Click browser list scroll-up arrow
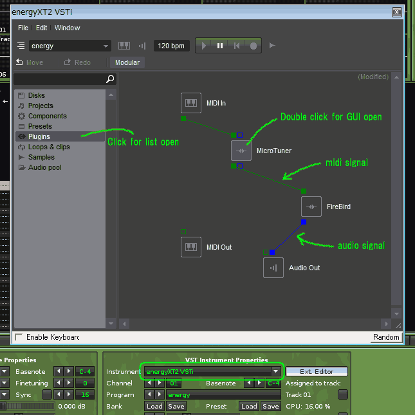The width and height of the screenshot is (415, 415). coord(111,95)
